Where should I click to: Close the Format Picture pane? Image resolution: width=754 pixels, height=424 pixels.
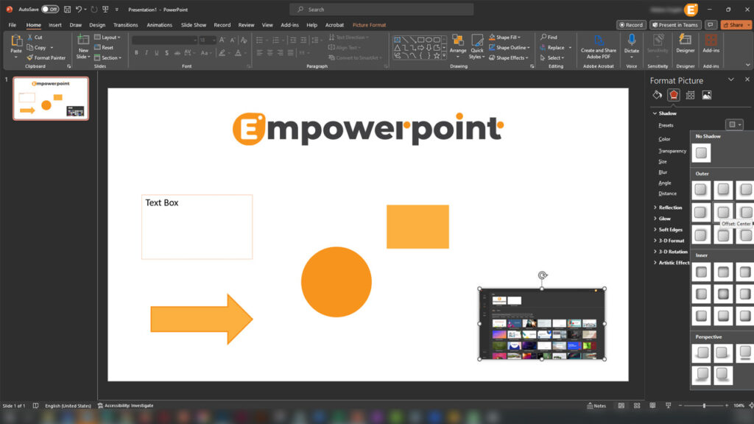[x=747, y=79]
